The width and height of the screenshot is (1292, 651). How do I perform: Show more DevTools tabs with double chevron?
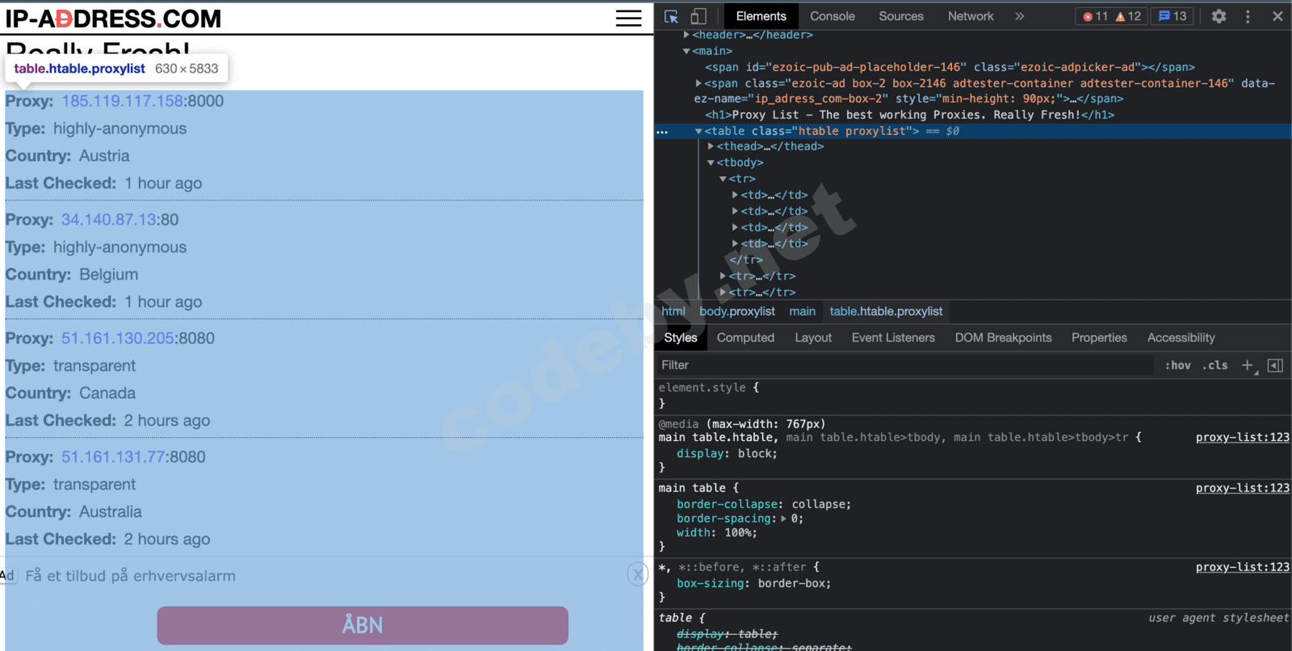[1020, 16]
